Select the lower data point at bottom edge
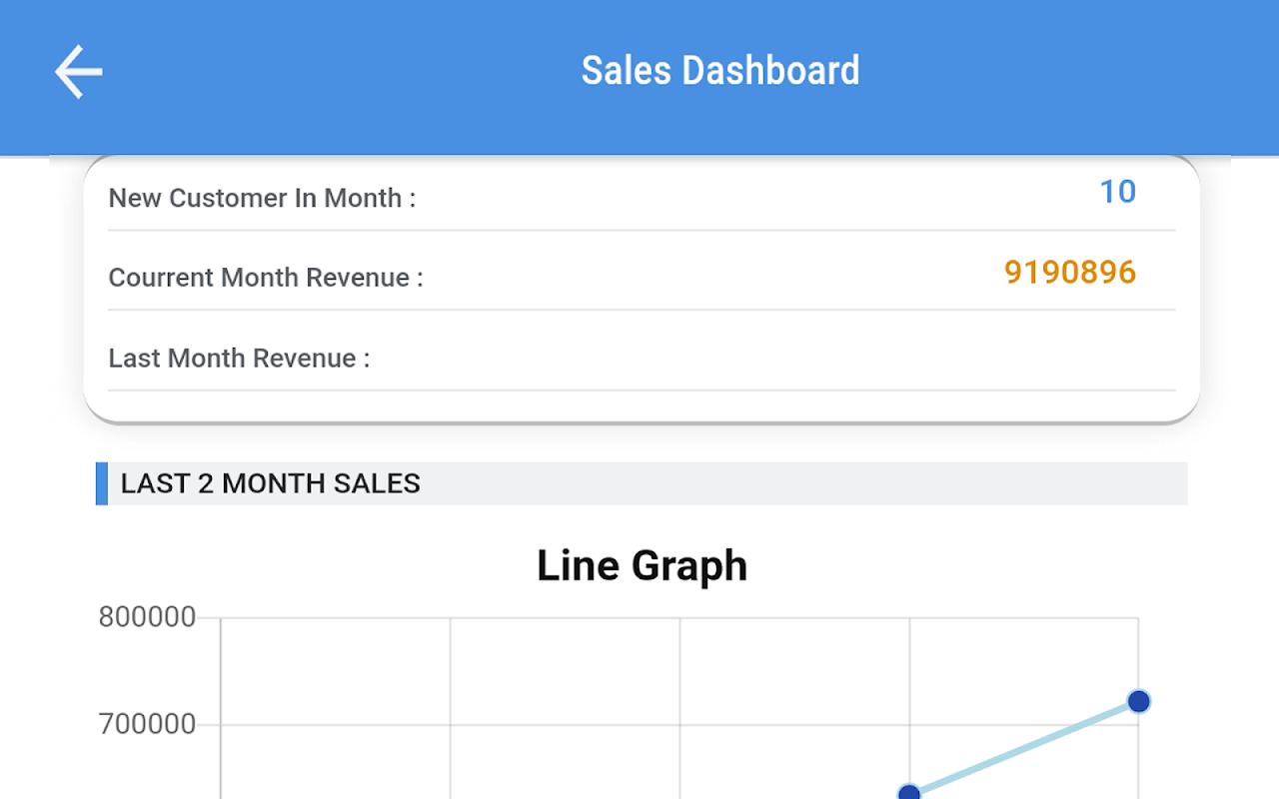The image size is (1279, 799). pos(909,794)
